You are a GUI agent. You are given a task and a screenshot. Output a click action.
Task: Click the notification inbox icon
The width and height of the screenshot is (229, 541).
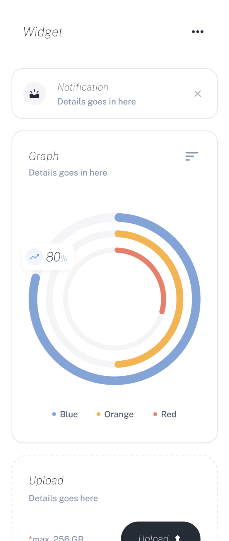pos(34,94)
